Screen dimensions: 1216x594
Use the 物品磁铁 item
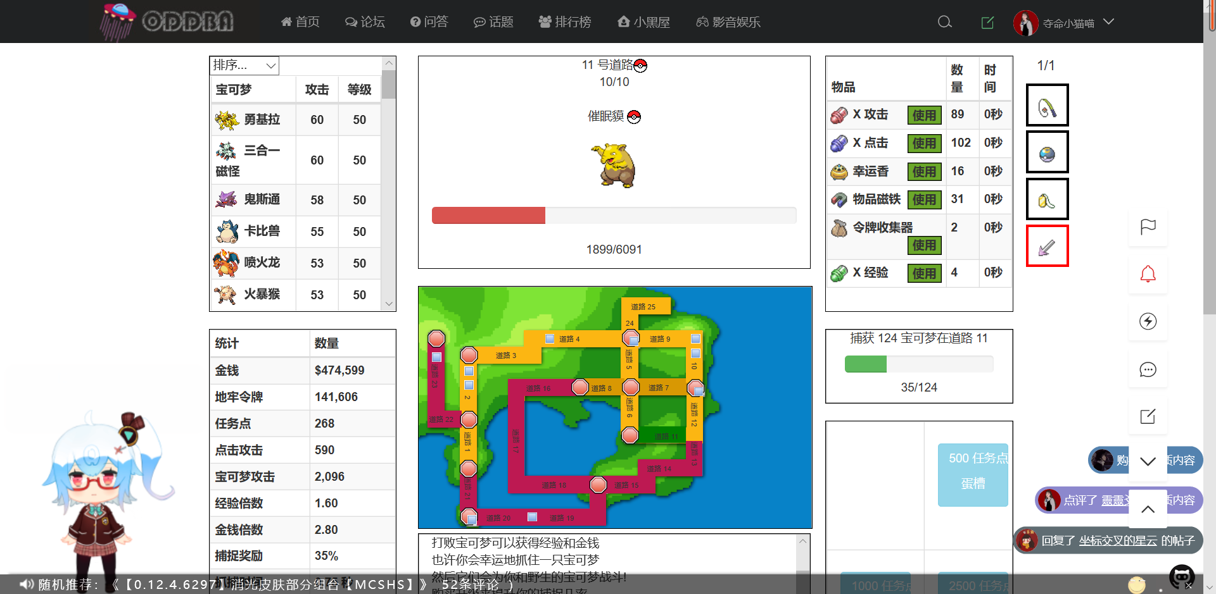point(924,200)
